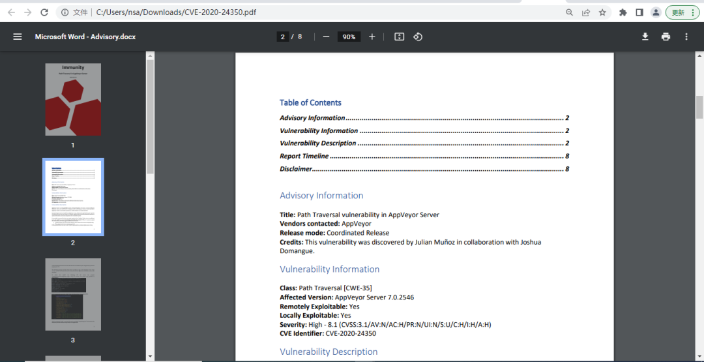
Task: Click the Locally Exploitable: Yes line
Action: click(315, 315)
